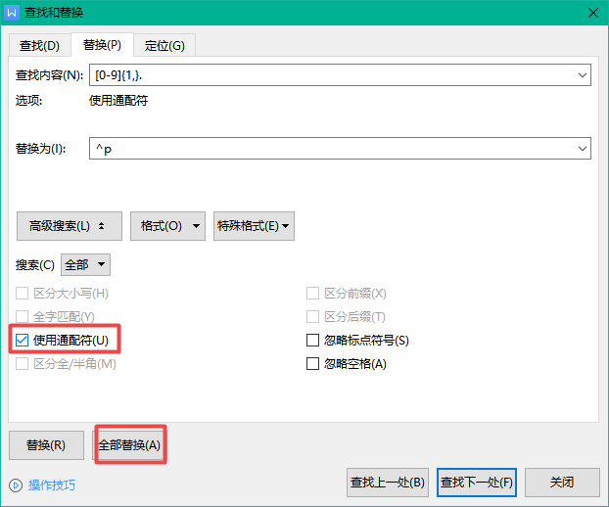Click the play icon beside 操作技巧
The width and height of the screenshot is (609, 507).
(16, 484)
